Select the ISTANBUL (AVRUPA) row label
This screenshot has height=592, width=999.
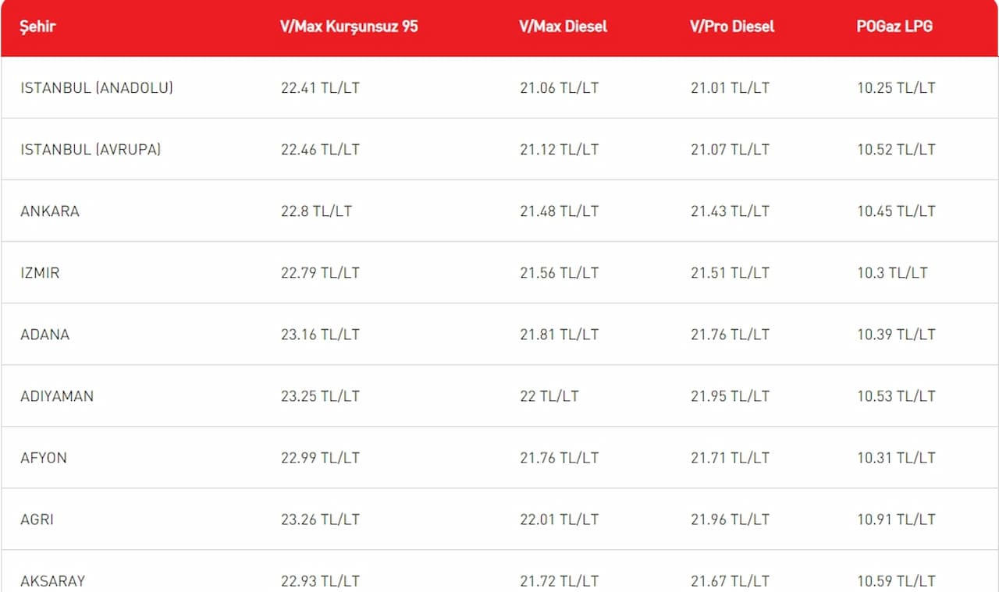[x=91, y=150]
